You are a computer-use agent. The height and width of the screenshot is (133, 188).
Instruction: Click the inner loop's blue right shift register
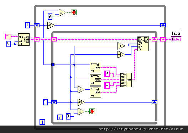(x=155, y=102)
